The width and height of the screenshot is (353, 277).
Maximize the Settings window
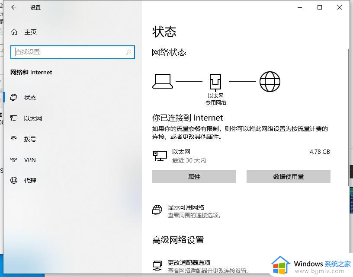(319, 7)
